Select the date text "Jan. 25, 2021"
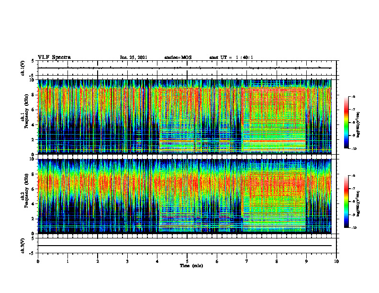The height and width of the screenshot is (293, 379). [x=134, y=57]
